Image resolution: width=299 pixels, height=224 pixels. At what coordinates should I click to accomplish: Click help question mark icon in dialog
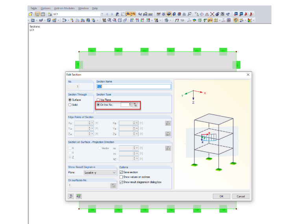point(71,196)
